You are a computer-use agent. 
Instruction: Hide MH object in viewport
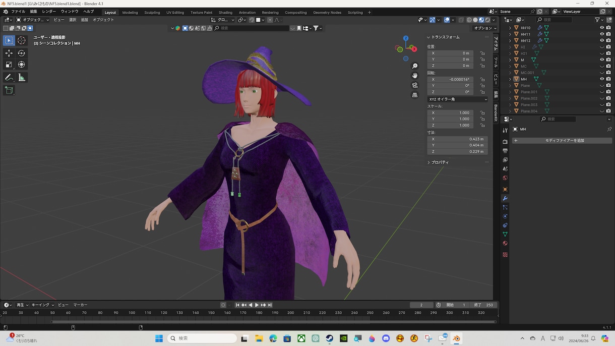pyautogui.click(x=602, y=79)
